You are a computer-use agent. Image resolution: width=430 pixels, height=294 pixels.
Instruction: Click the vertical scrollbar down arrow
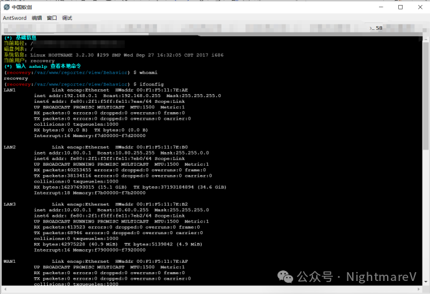point(426,282)
